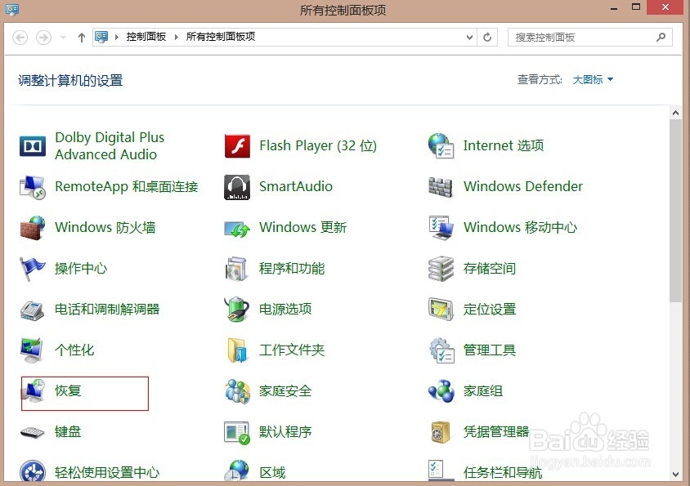Click the scrollbar up arrow
Screen dimensions: 690x486
click(x=675, y=113)
